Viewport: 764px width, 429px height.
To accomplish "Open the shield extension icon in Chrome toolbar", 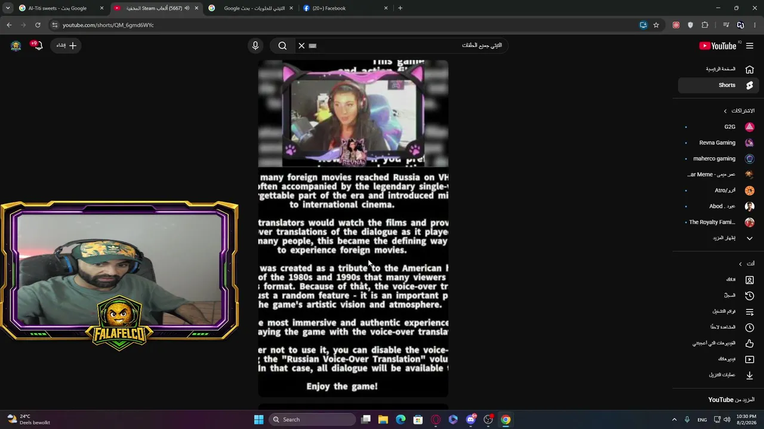I will 691,25.
